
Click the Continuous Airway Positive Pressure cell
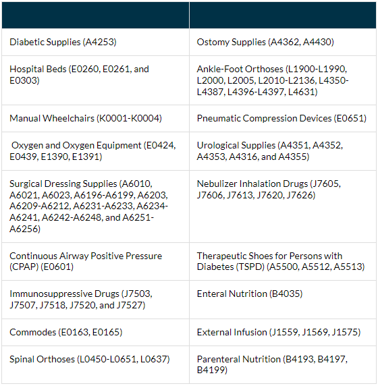(x=96, y=261)
